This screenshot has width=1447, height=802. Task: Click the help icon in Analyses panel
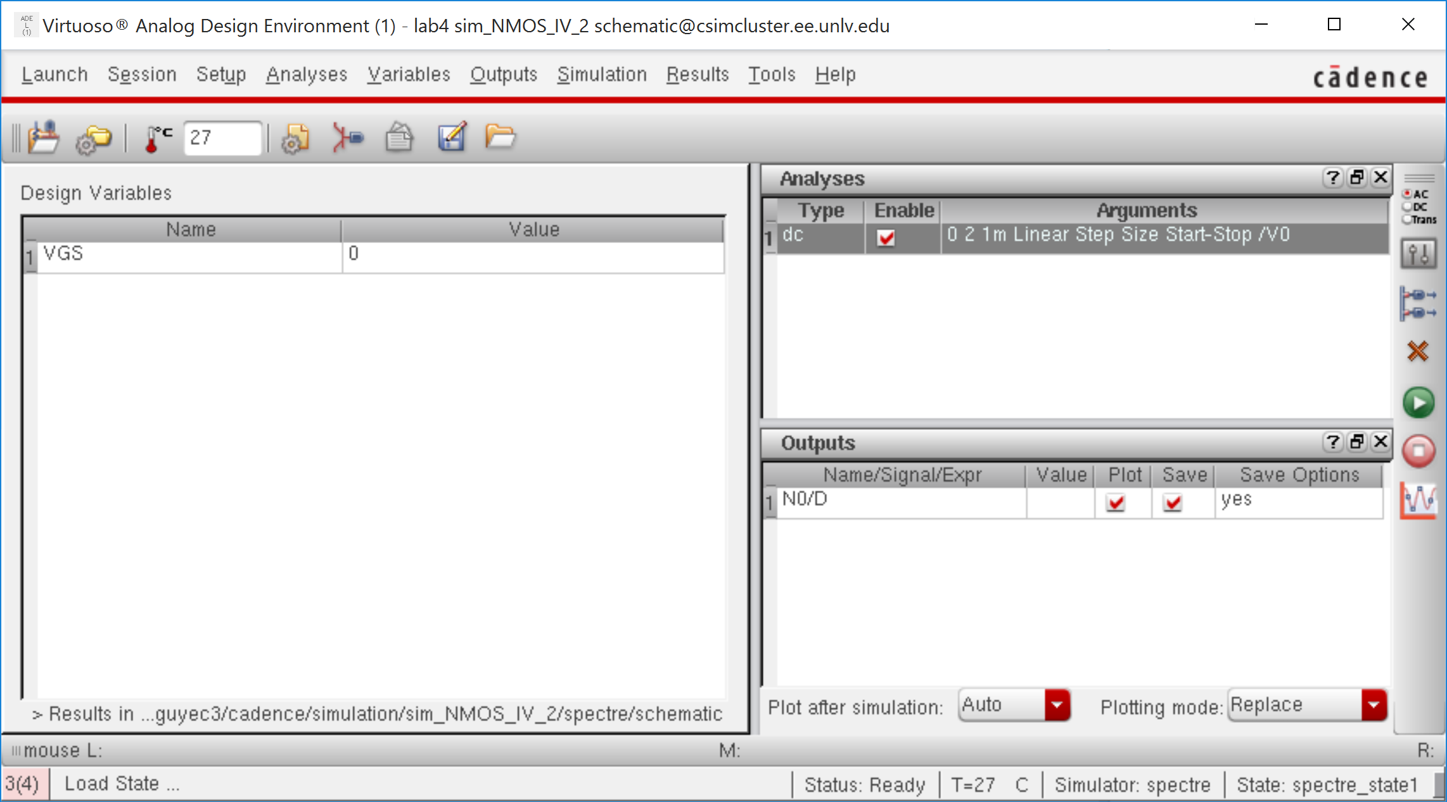click(x=1333, y=178)
